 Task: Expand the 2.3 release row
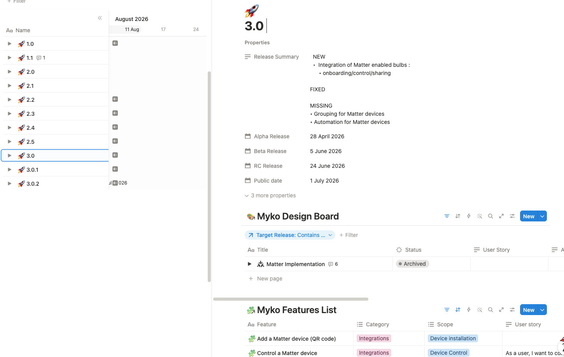(10, 114)
